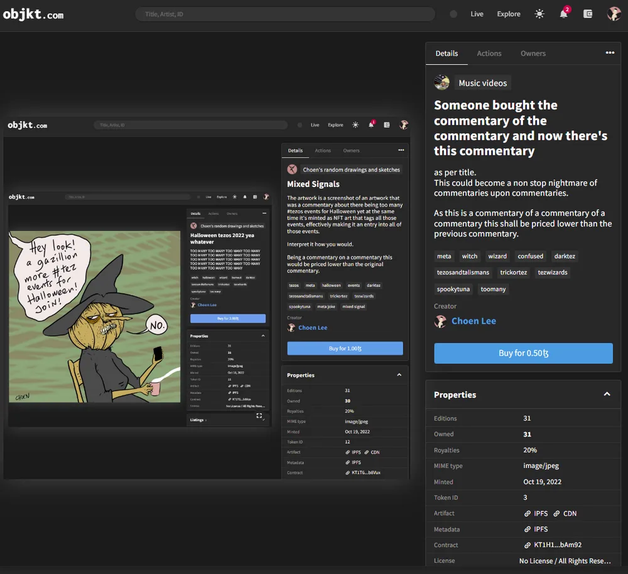Switch to the Owners tab
The height and width of the screenshot is (574, 628).
pyautogui.click(x=533, y=53)
